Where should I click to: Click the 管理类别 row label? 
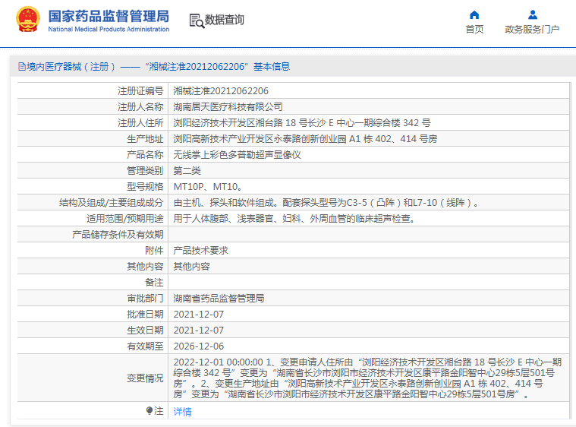pos(145,171)
